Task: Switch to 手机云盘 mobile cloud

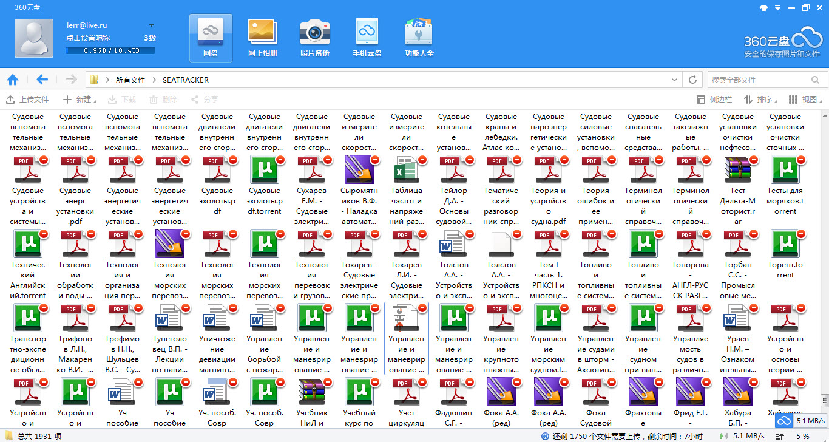Action: tap(367, 38)
